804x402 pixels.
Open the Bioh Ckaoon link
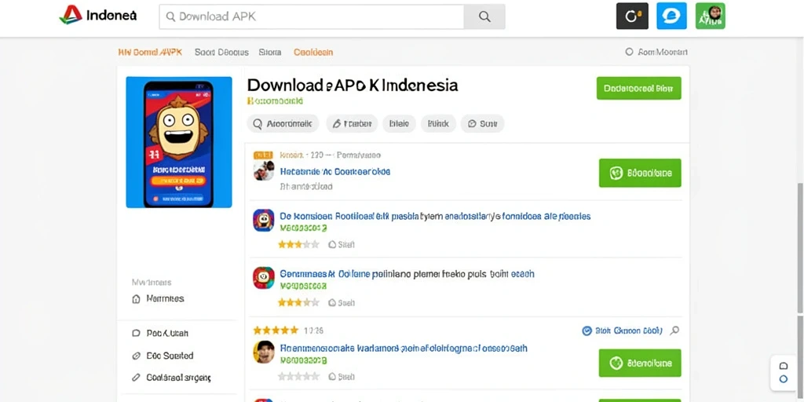[x=629, y=331]
